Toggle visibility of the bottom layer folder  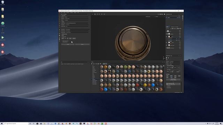point(167,48)
